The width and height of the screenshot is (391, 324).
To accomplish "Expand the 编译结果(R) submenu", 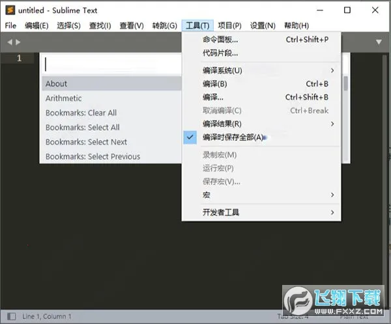I will pyautogui.click(x=261, y=124).
